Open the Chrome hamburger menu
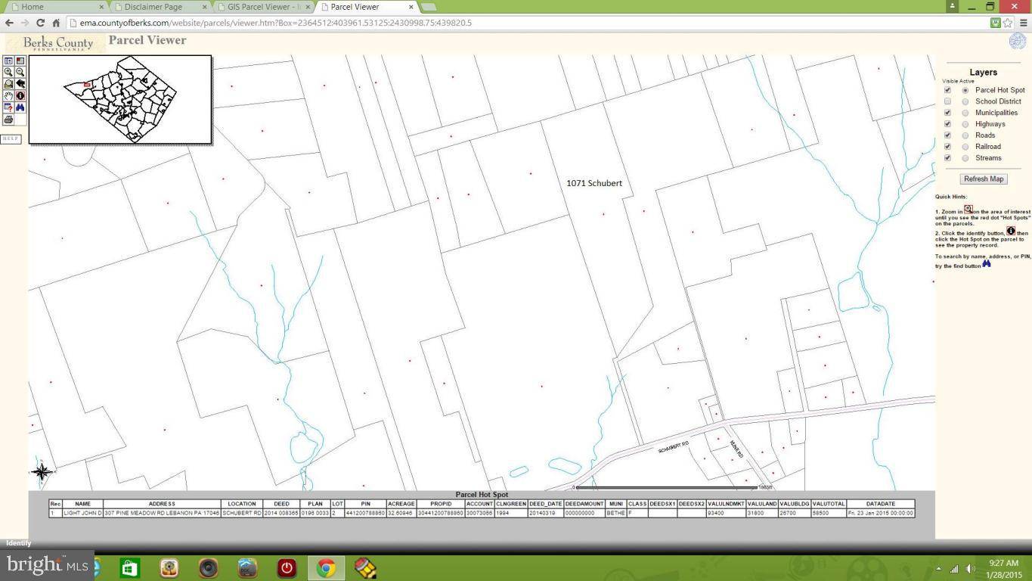This screenshot has height=581, width=1032. 1023,23
